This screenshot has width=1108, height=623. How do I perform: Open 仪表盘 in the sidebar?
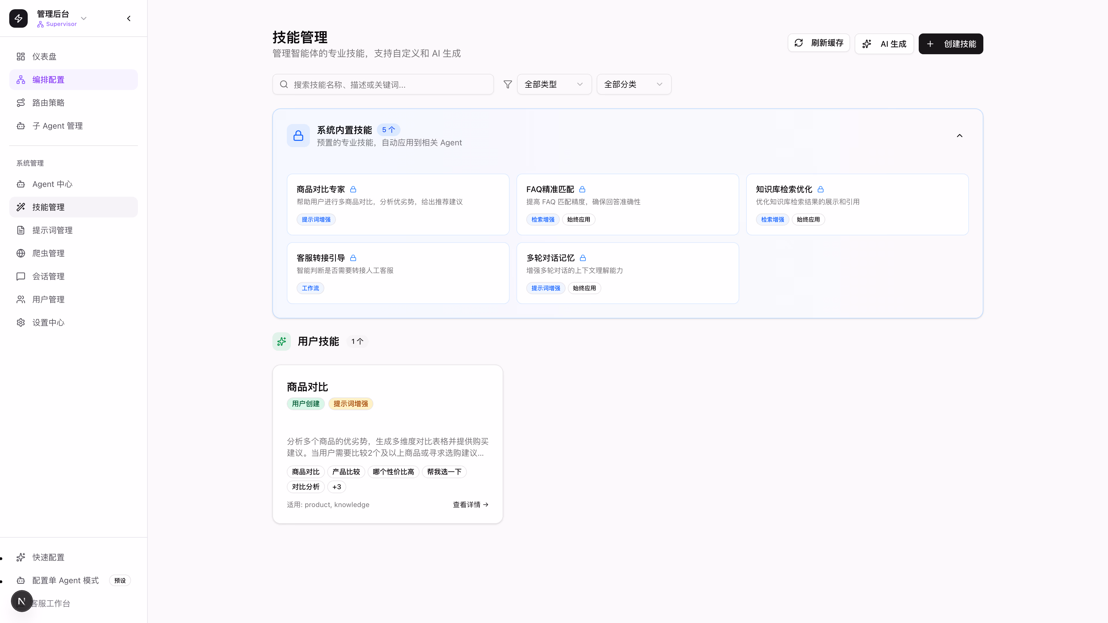tap(74, 56)
